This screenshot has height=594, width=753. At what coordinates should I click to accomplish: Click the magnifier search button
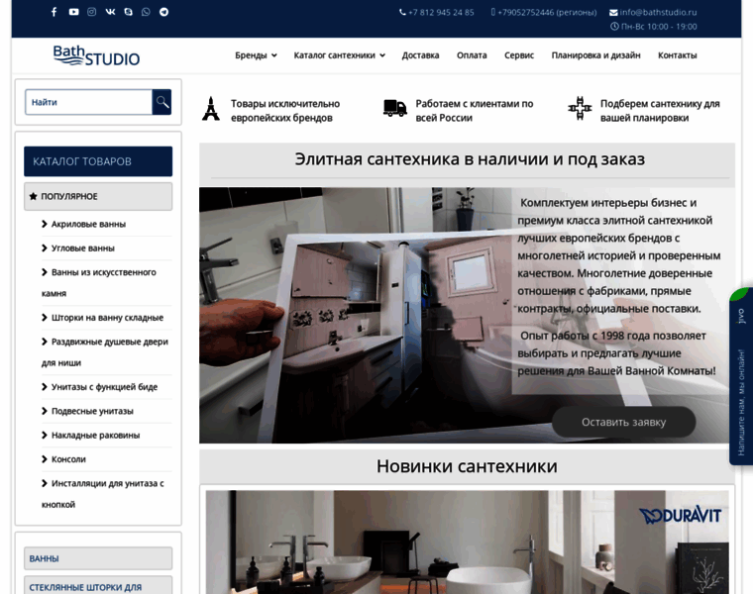point(161,102)
